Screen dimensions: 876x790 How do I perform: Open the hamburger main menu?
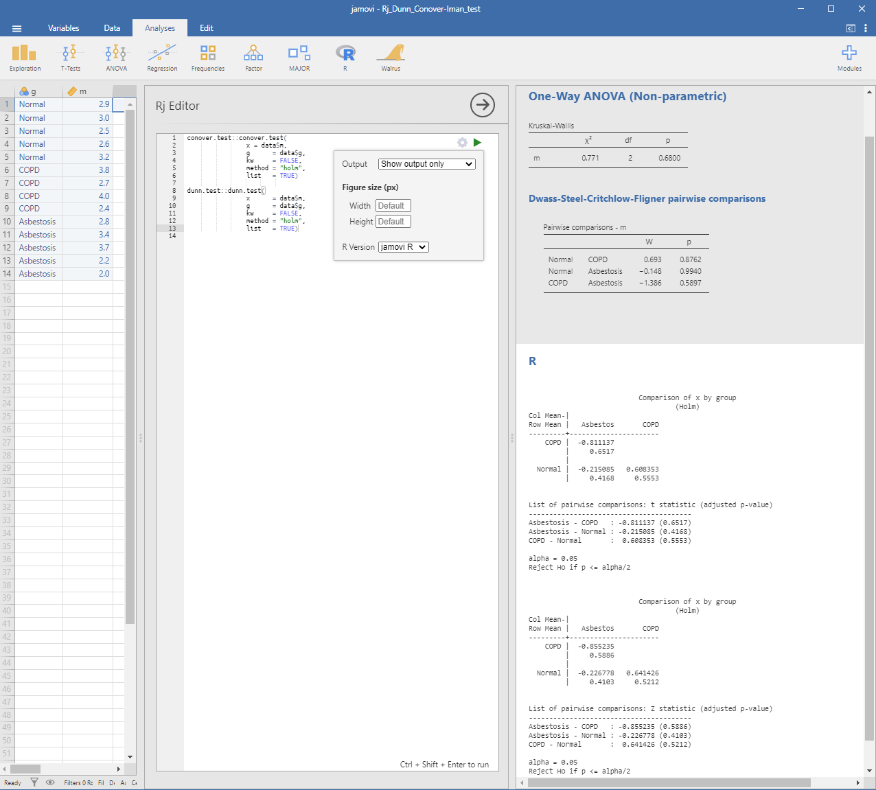pyautogui.click(x=17, y=28)
